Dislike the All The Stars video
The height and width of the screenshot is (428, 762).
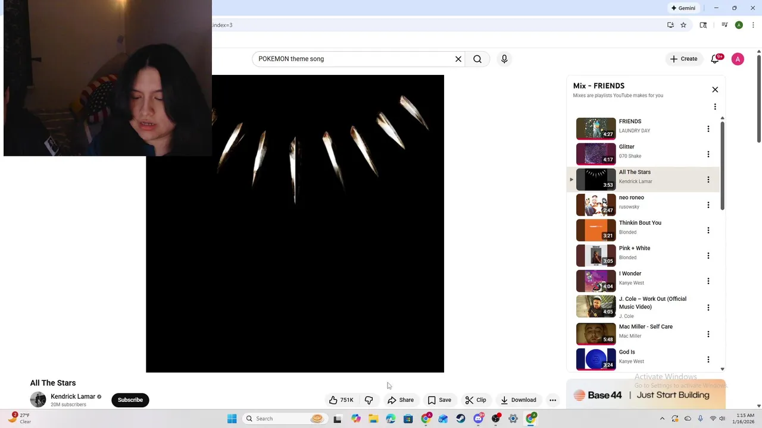pyautogui.click(x=369, y=400)
